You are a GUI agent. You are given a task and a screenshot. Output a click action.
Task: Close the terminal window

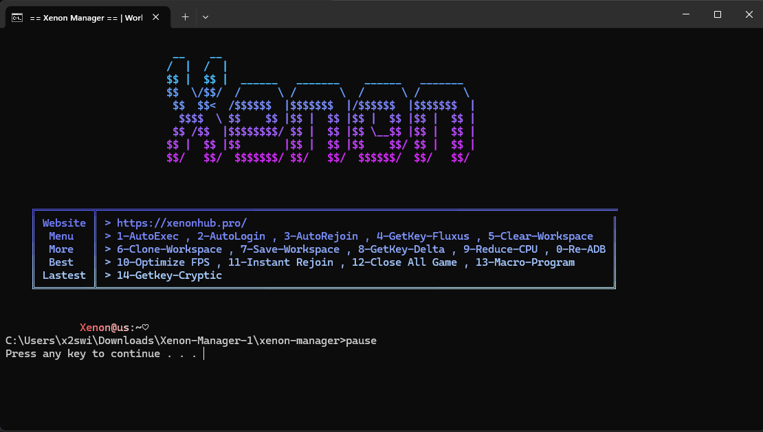coord(749,14)
